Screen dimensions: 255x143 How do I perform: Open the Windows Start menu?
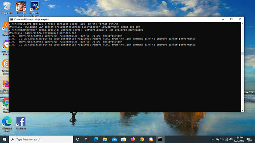click(4, 139)
